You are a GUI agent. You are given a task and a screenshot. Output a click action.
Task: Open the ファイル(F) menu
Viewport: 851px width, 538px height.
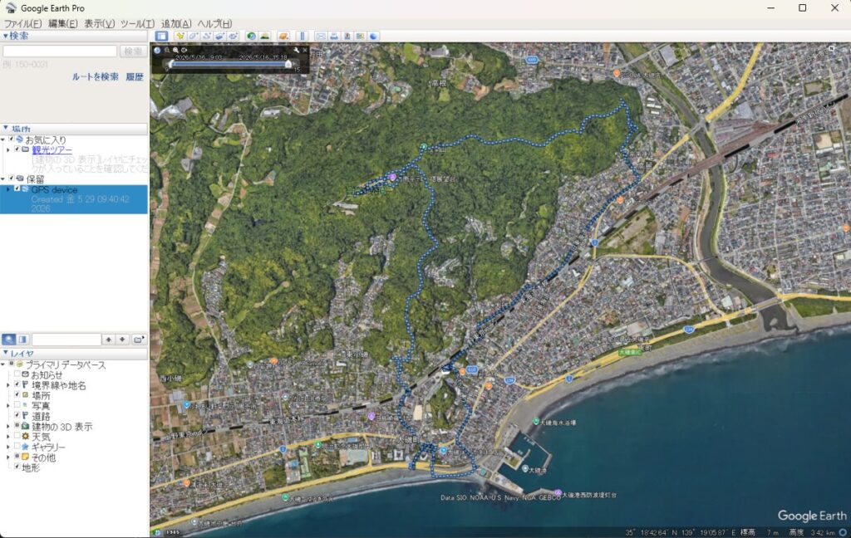tap(22, 23)
